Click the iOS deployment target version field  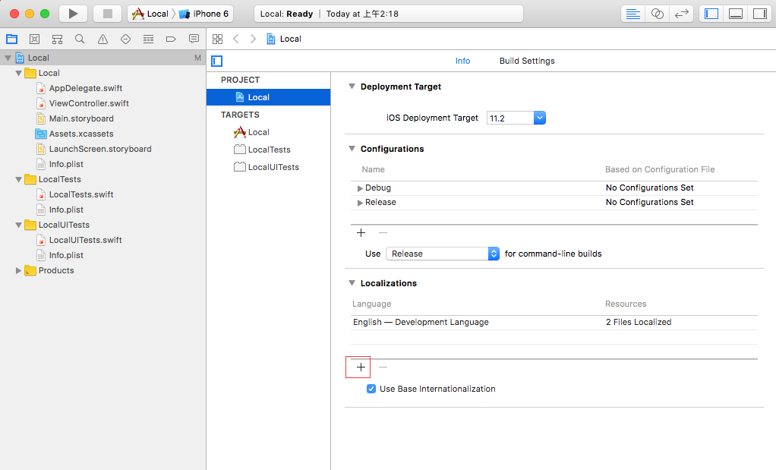pyautogui.click(x=510, y=118)
